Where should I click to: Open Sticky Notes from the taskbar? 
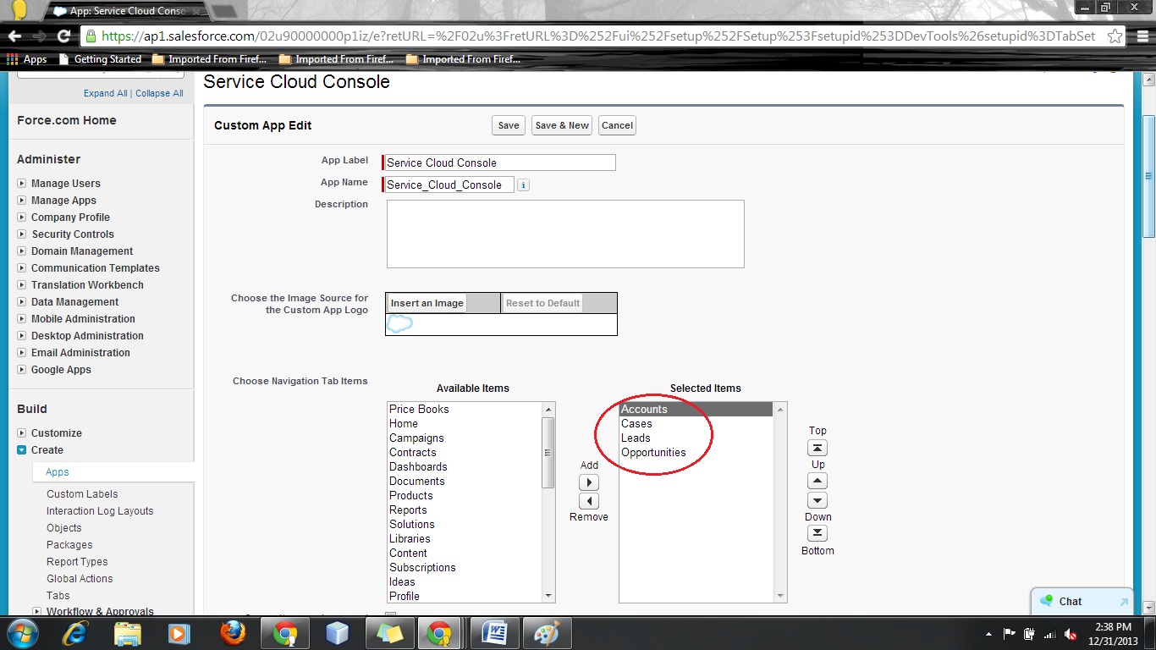click(x=389, y=633)
